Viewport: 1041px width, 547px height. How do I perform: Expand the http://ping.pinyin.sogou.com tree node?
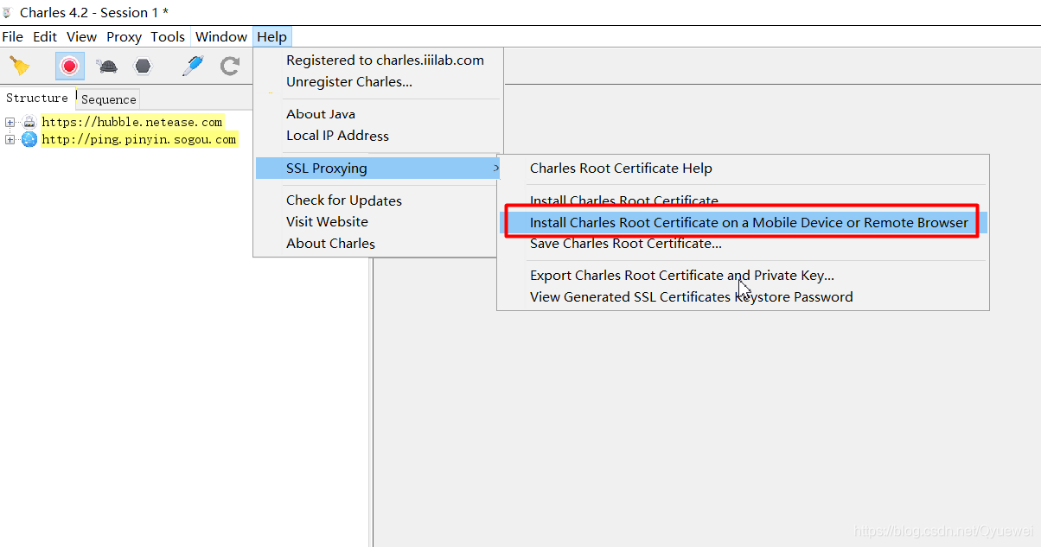[10, 139]
